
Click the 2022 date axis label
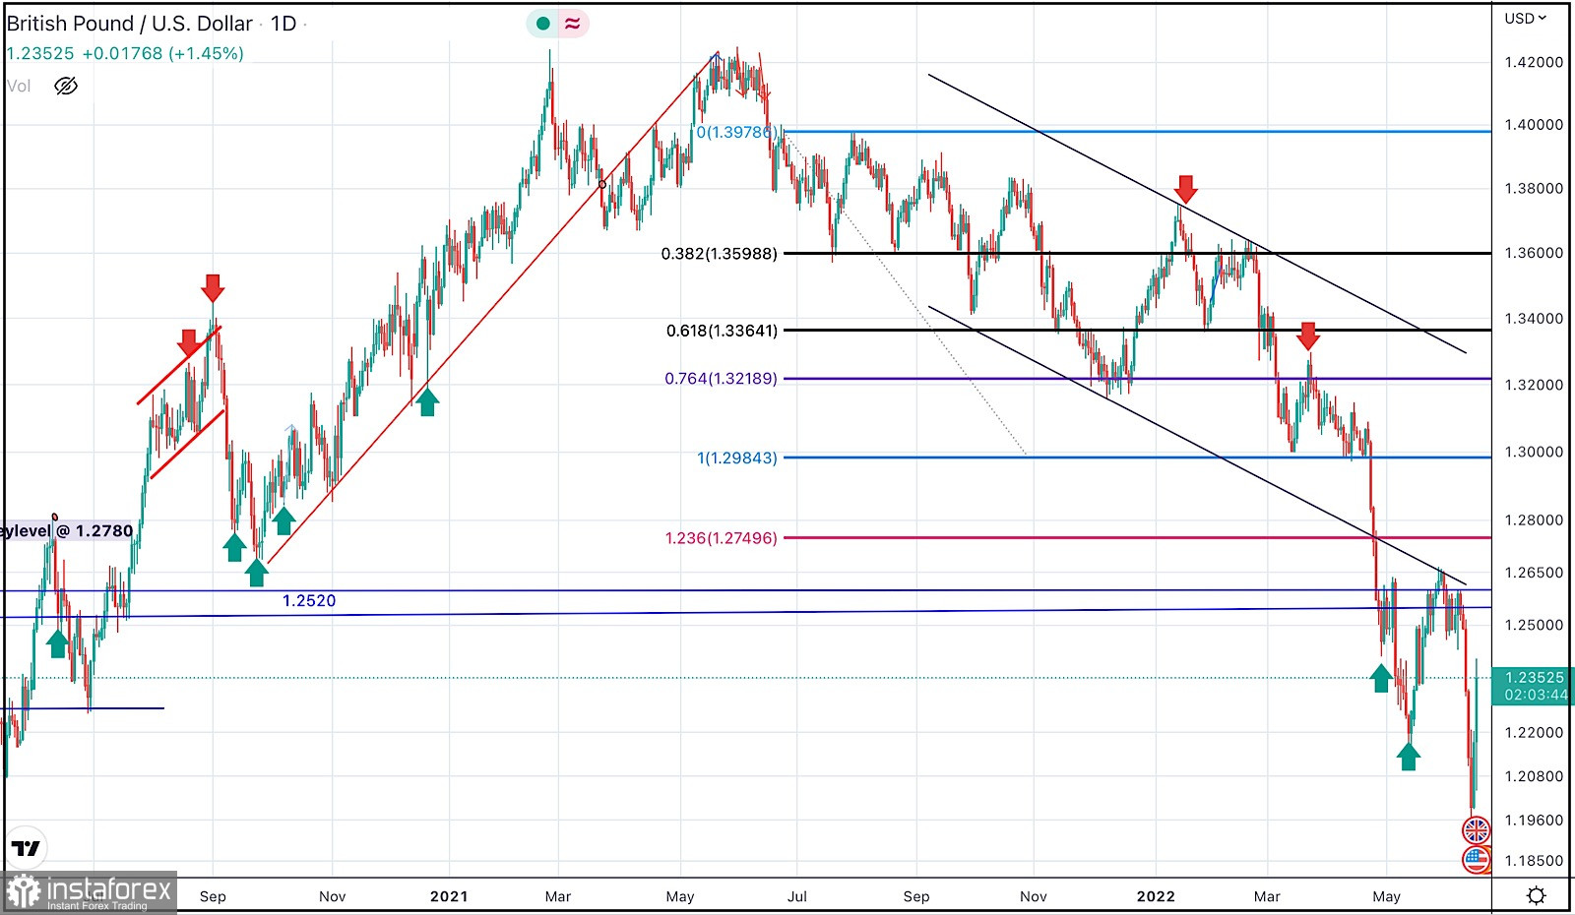click(x=1156, y=896)
